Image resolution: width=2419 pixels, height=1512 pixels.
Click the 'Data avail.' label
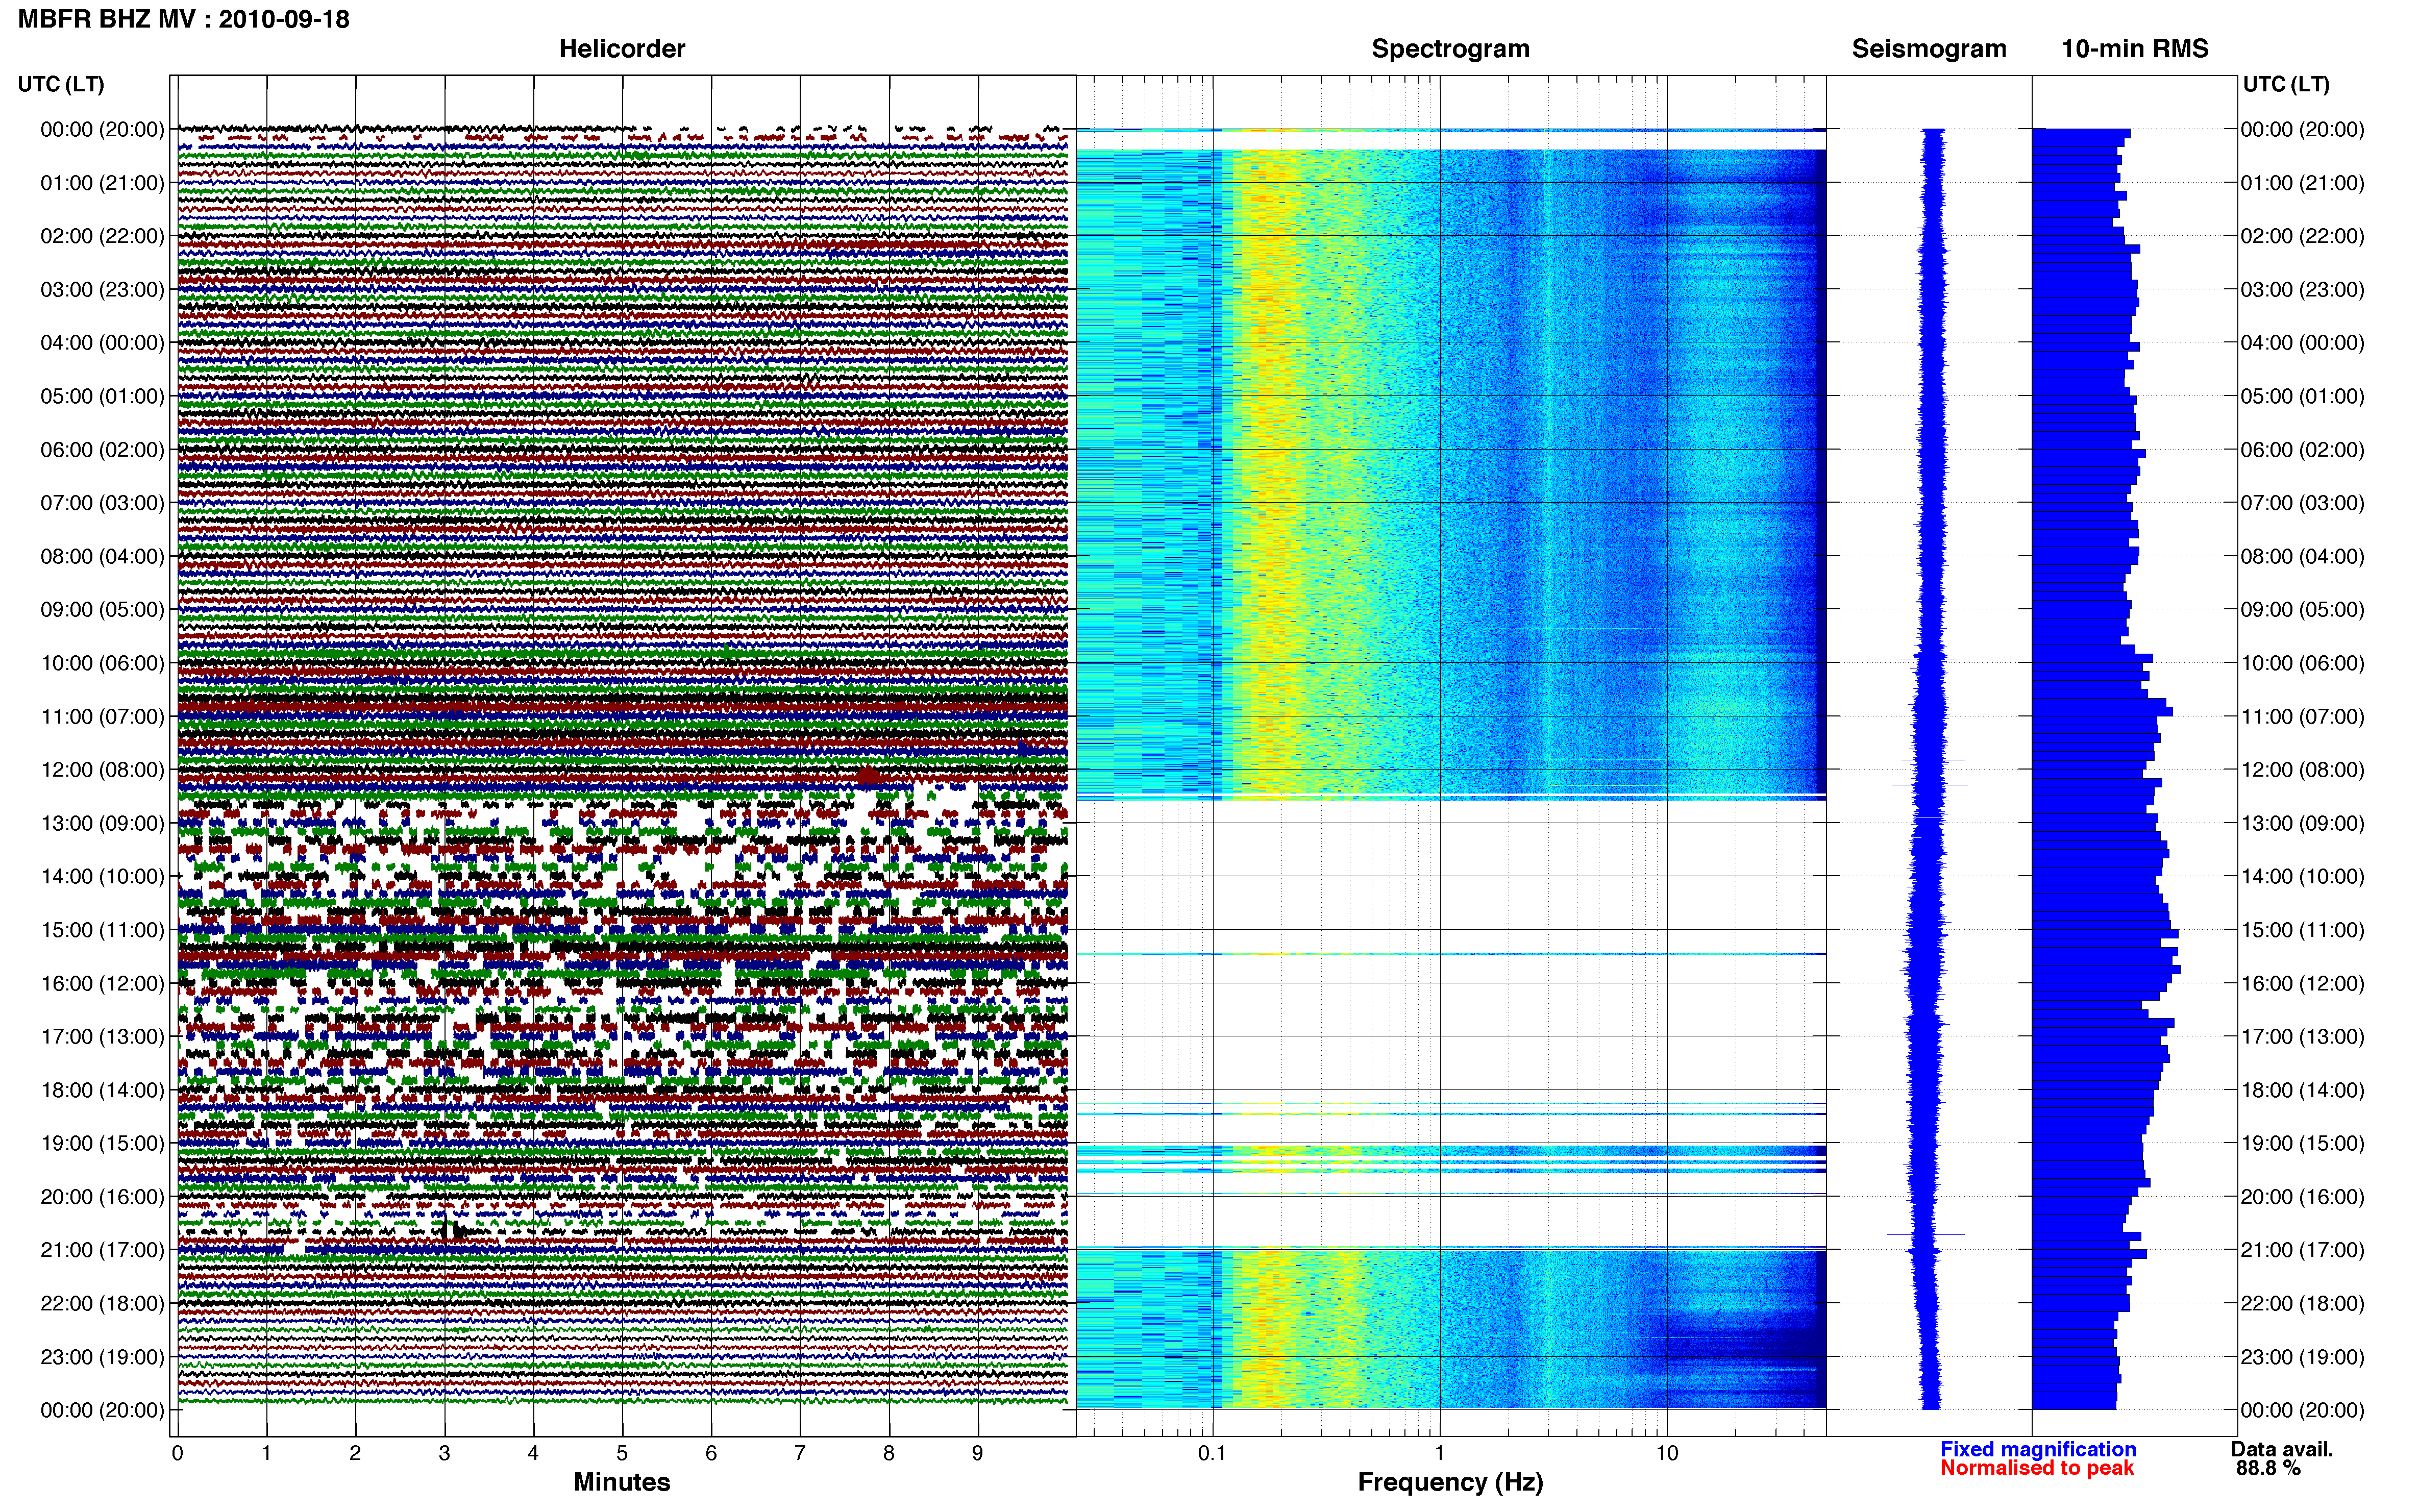coord(2282,1449)
